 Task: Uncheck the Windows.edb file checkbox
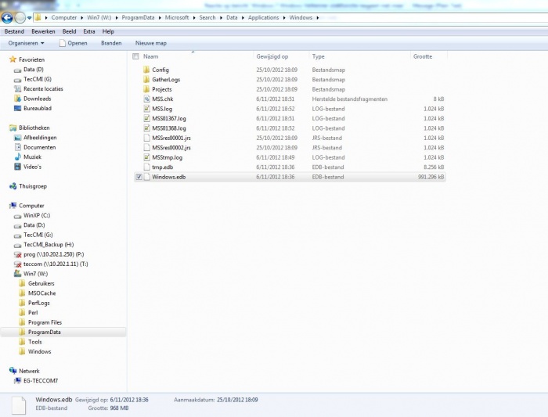139,177
